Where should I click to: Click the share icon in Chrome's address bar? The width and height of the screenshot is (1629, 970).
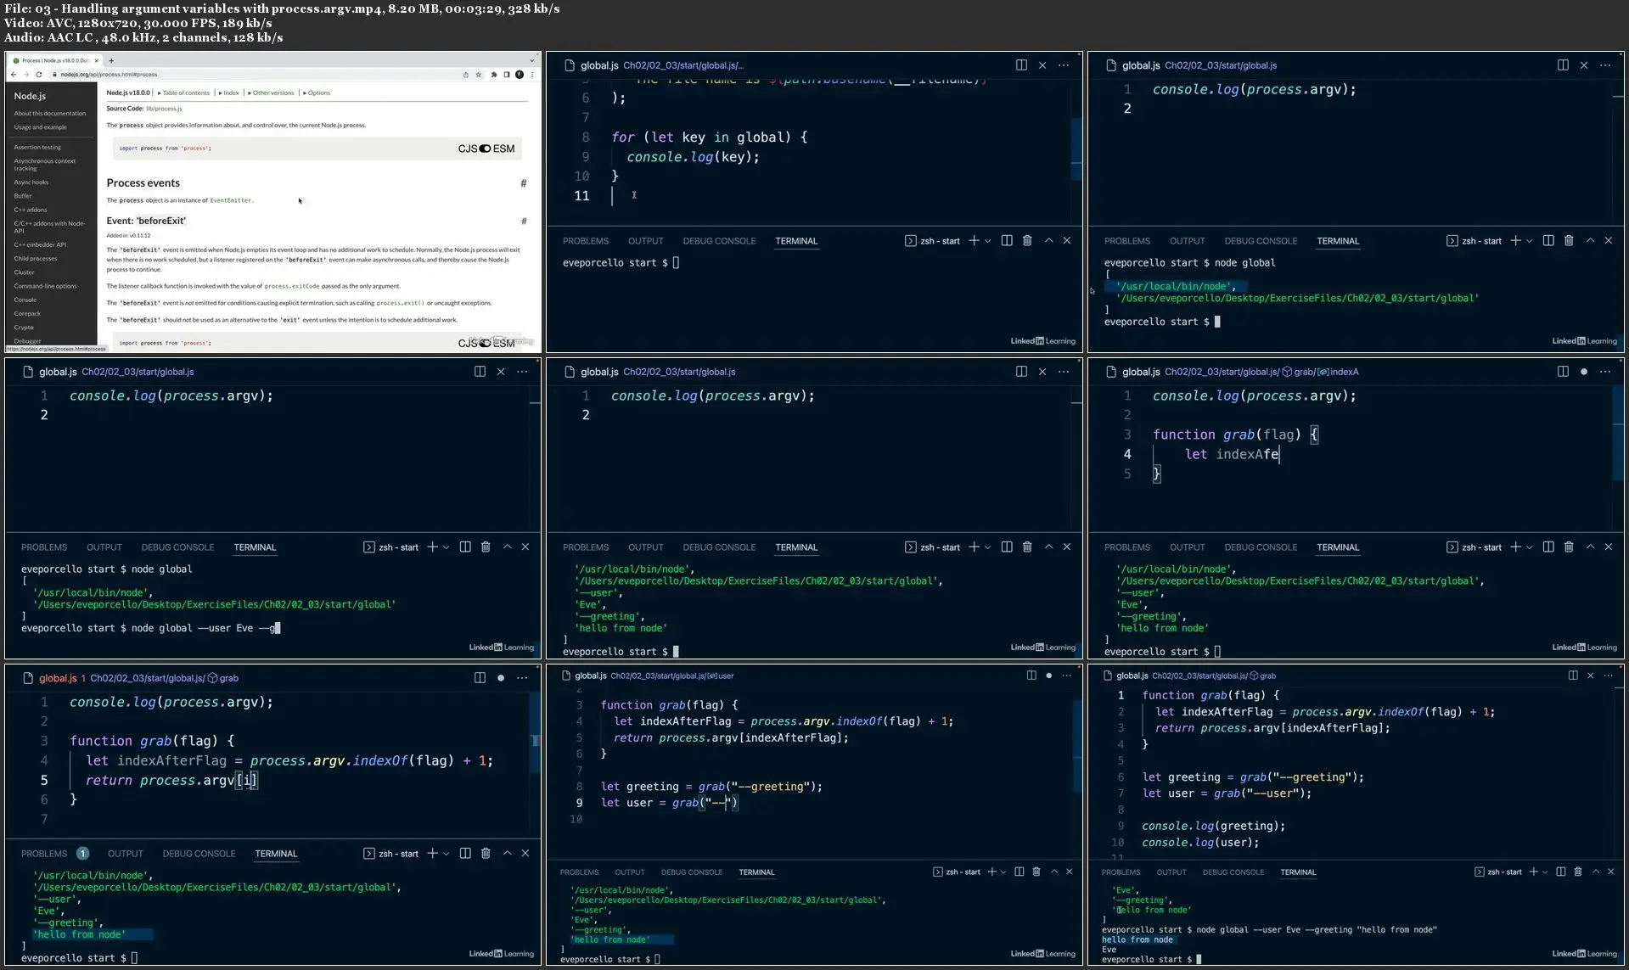tap(465, 75)
